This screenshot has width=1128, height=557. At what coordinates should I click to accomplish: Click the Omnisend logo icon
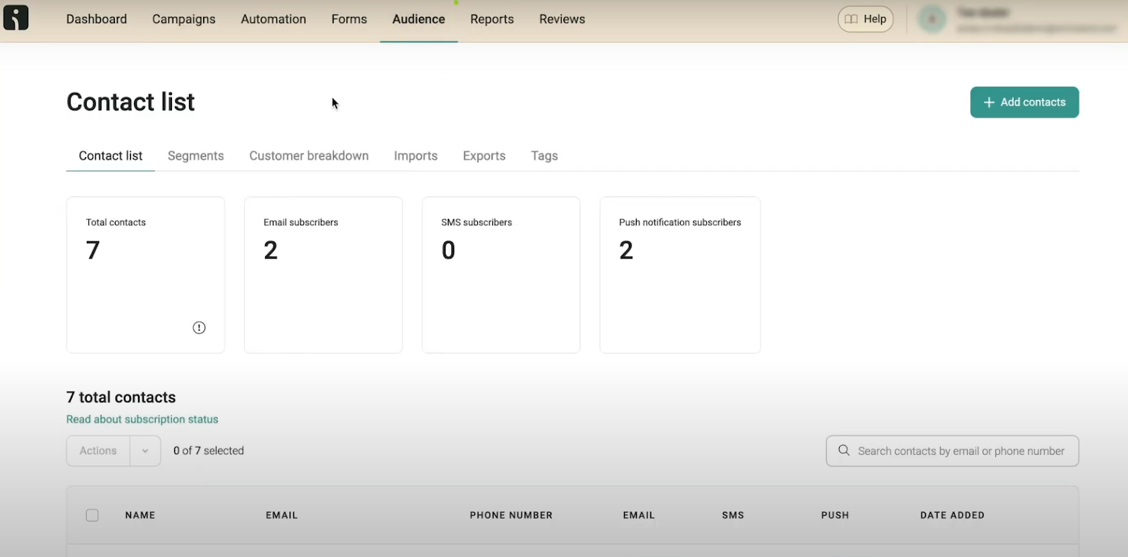16,18
